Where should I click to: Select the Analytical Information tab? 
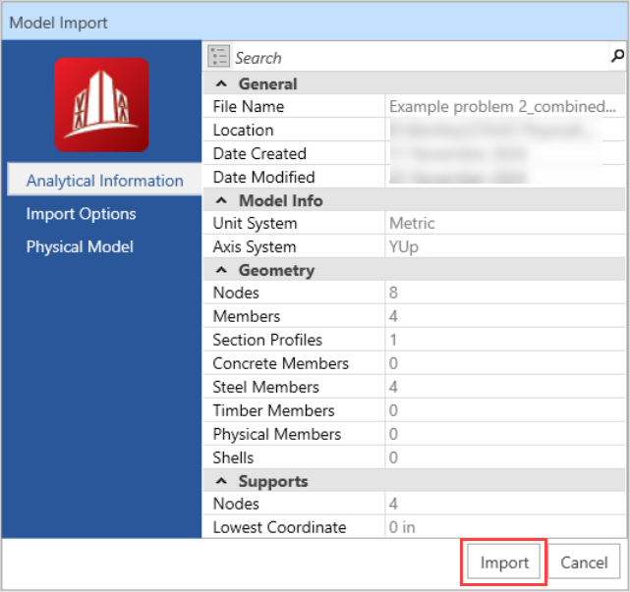click(x=104, y=181)
